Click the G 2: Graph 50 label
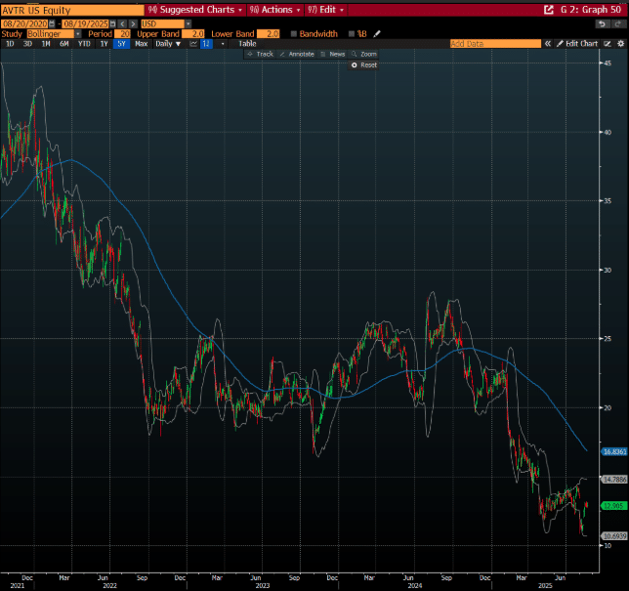 pyautogui.click(x=591, y=10)
